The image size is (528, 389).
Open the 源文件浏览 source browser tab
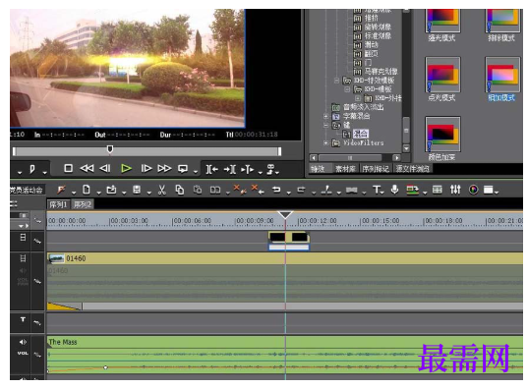[x=413, y=169]
